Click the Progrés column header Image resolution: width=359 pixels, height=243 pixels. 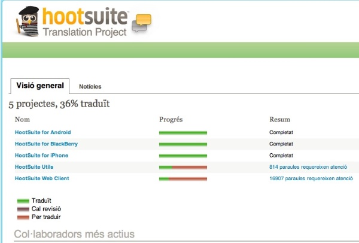point(171,119)
